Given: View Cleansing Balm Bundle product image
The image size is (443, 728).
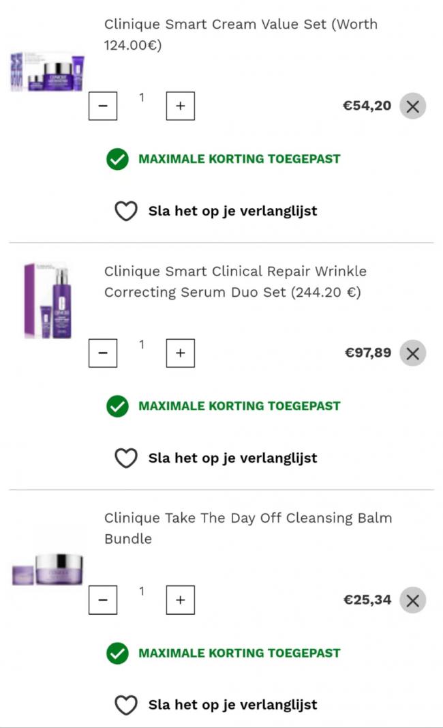Looking at the screenshot, I should [x=47, y=569].
